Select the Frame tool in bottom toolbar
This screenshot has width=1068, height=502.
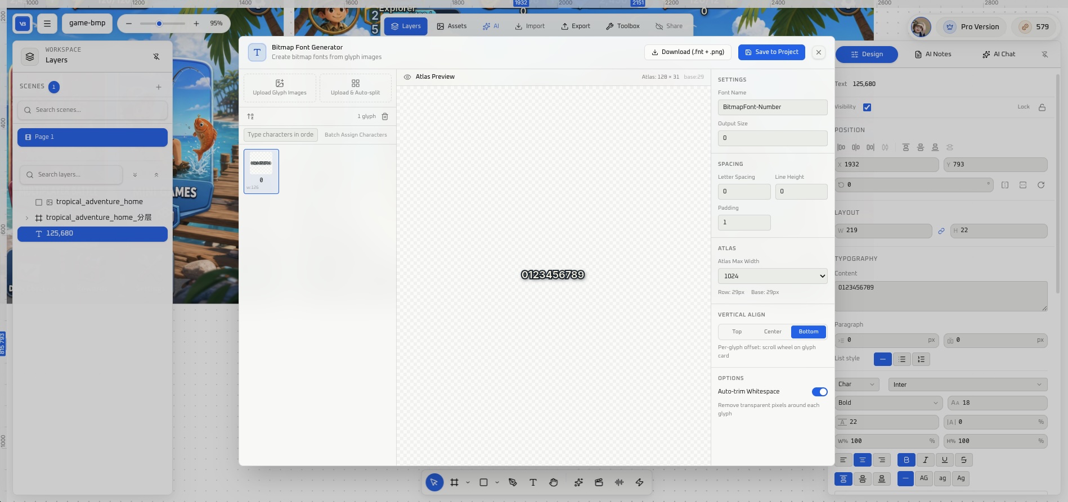[x=454, y=482]
